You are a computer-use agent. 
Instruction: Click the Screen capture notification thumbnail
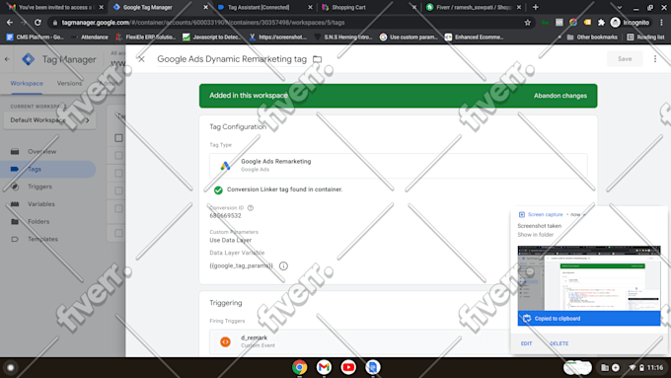pos(589,278)
